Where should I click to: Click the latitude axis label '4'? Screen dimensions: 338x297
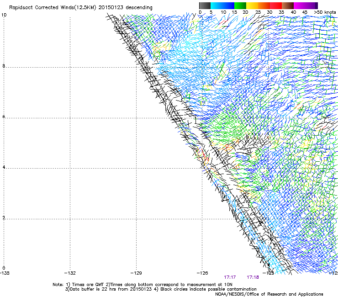(4, 167)
